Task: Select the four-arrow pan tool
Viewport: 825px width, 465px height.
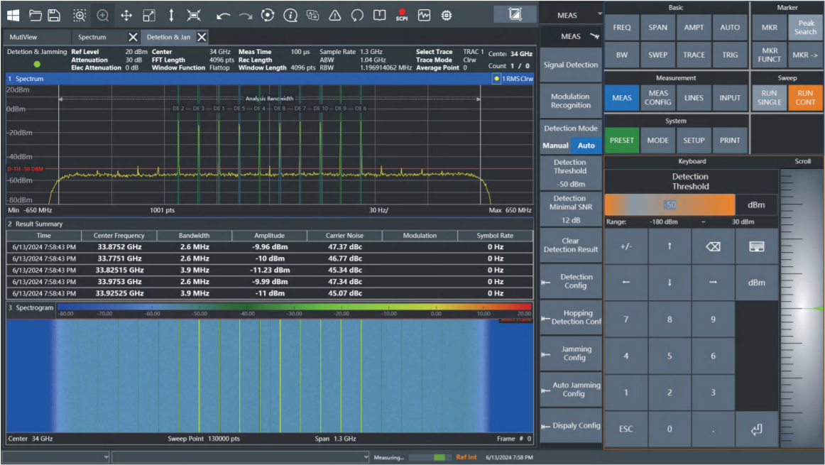Action: pyautogui.click(x=126, y=15)
